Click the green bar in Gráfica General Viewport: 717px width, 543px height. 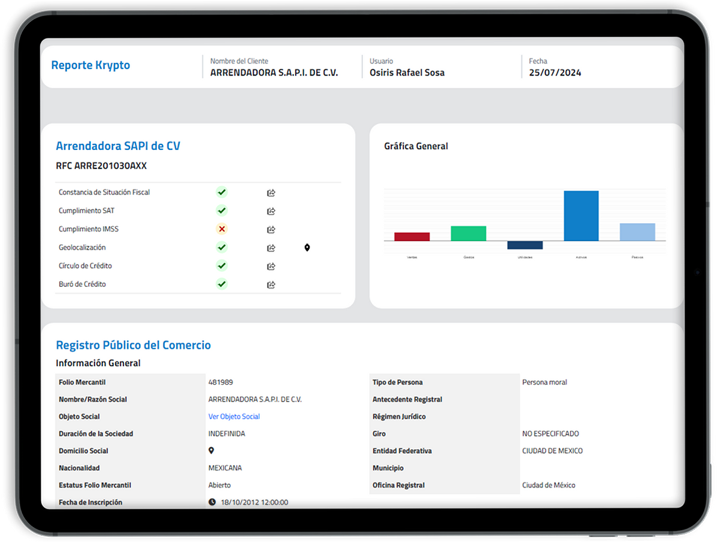468,234
